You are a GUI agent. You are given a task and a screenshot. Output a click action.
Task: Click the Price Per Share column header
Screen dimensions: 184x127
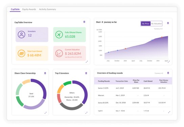pos(136,81)
